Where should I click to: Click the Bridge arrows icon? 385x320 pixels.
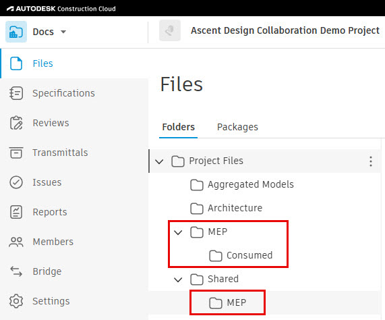[16, 271]
